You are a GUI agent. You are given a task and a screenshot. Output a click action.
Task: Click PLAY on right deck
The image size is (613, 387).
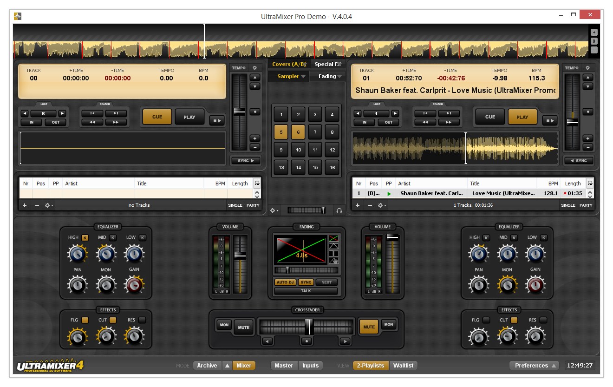(x=522, y=117)
